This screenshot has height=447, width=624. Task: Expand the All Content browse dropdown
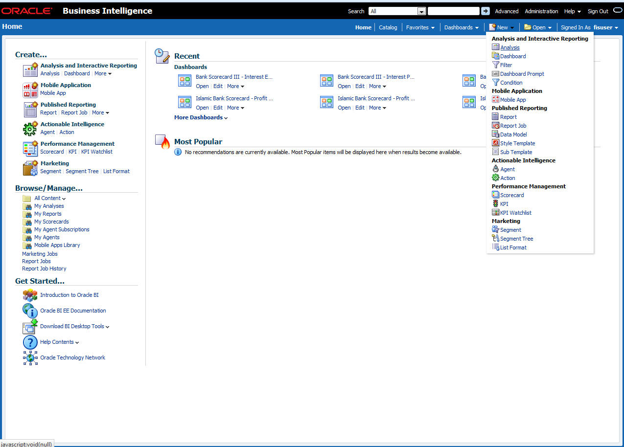pyautogui.click(x=50, y=198)
